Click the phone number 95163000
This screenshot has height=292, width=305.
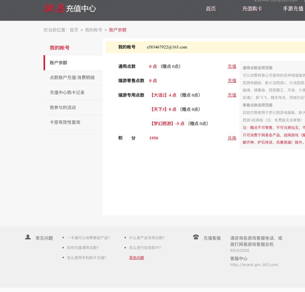click(240, 250)
